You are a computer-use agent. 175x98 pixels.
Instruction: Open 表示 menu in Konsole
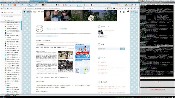(x=154, y=4)
